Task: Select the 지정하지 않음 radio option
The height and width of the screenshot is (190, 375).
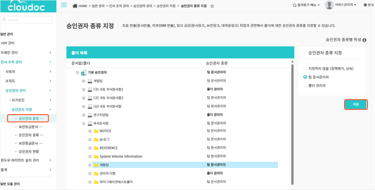Action: (305, 68)
